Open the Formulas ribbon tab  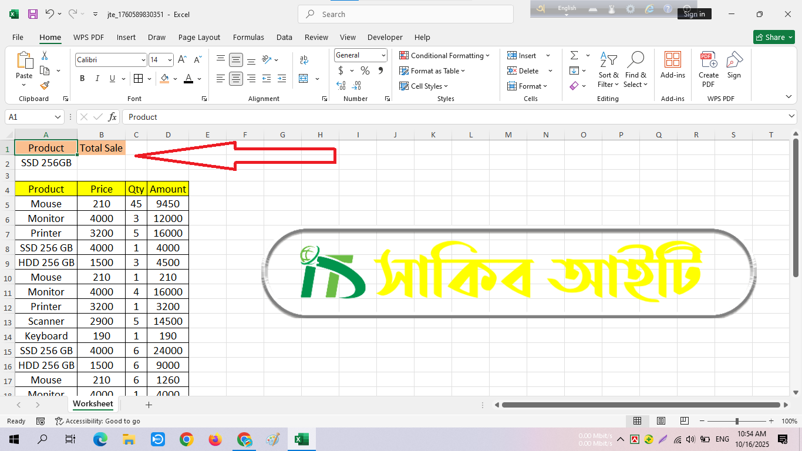click(x=248, y=37)
